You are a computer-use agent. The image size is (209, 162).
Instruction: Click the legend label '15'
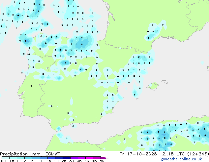pyautogui.click(x=49, y=161)
